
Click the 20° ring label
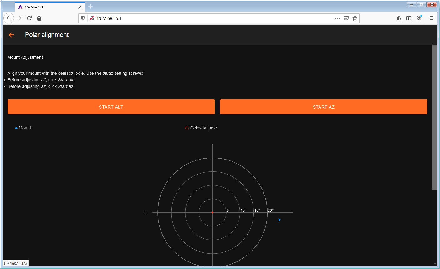(x=270, y=210)
